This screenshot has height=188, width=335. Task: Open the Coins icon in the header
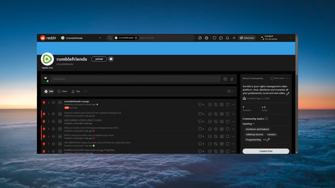[206, 38]
